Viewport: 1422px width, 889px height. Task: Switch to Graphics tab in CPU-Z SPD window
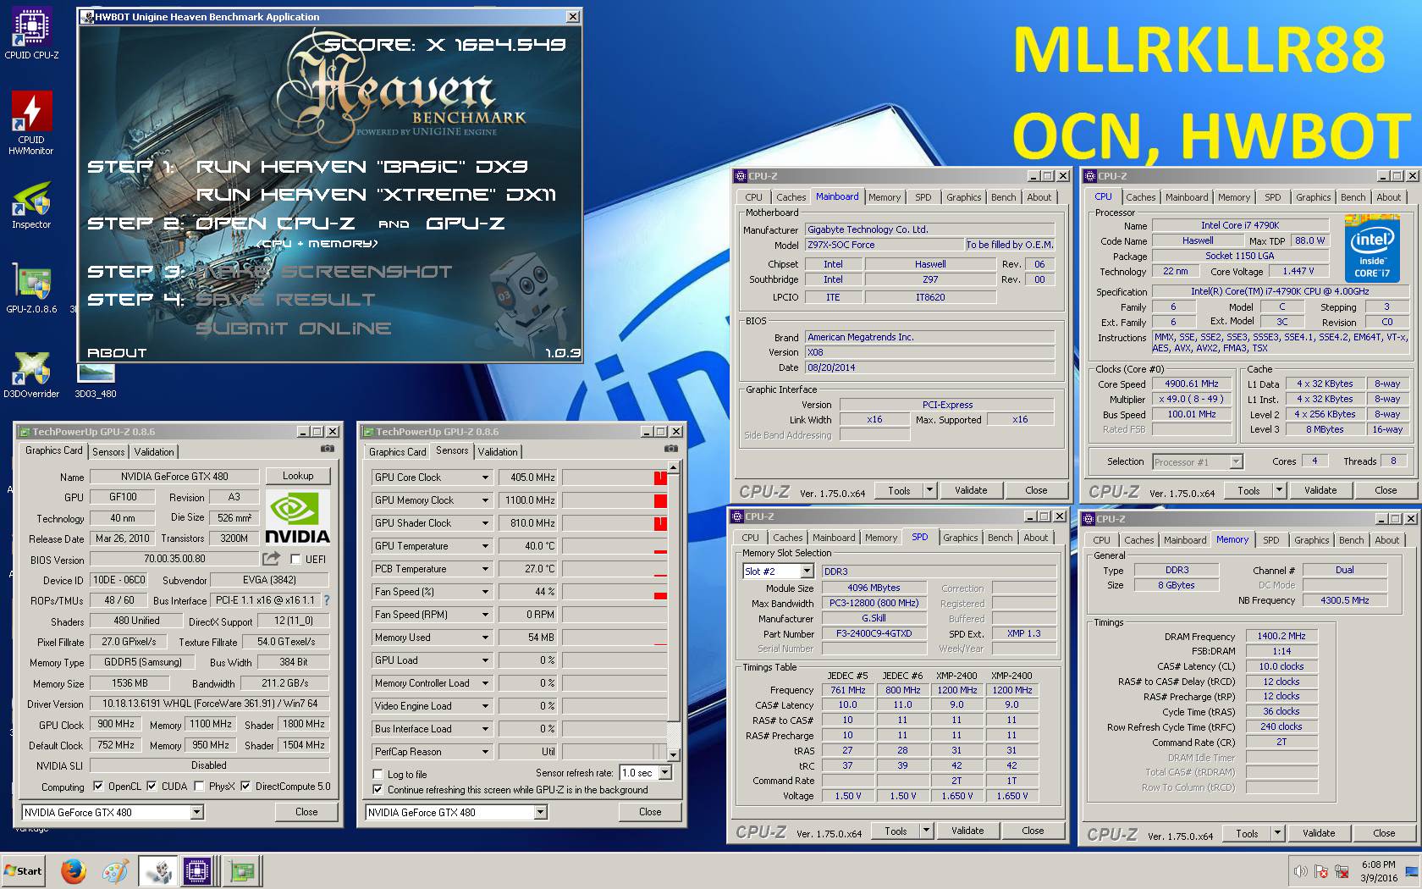click(961, 538)
